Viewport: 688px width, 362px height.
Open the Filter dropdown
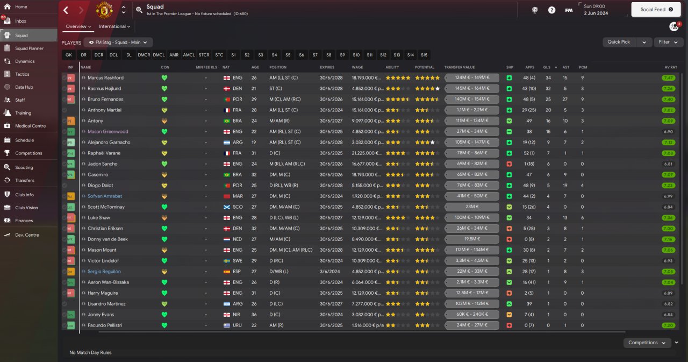tap(668, 42)
